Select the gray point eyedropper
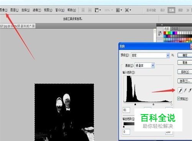 tap(185, 90)
